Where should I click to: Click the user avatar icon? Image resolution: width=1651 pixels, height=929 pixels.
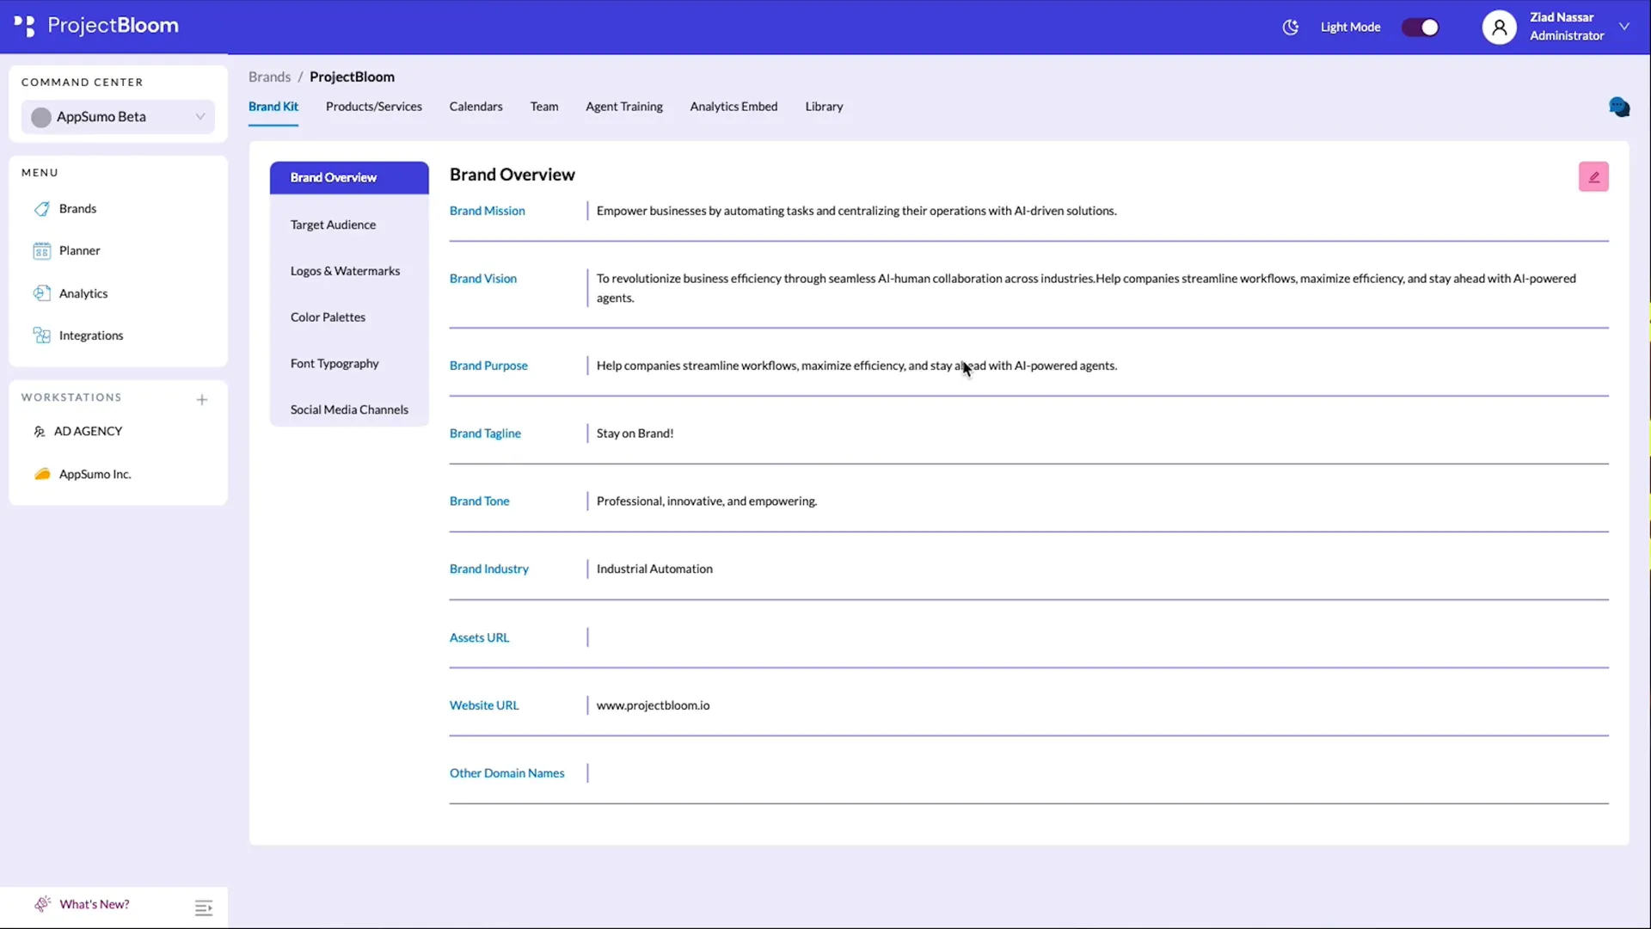(1499, 28)
